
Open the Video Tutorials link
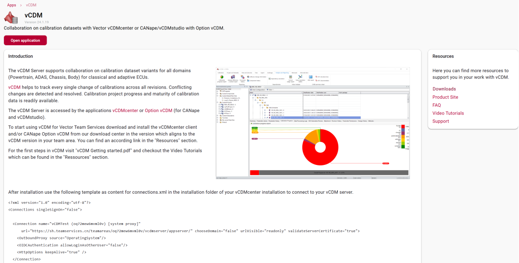click(448, 113)
